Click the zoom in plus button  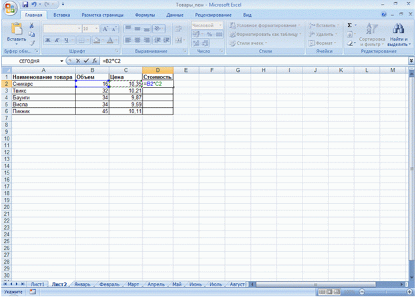click(409, 292)
